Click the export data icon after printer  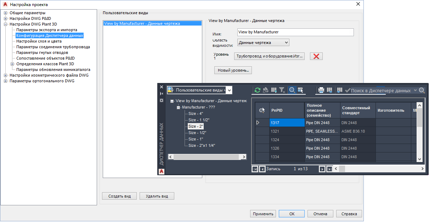[329, 90]
